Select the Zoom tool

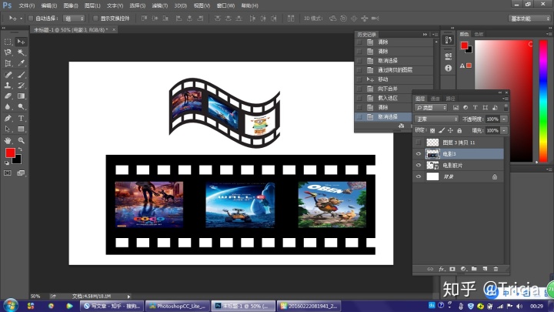21,140
